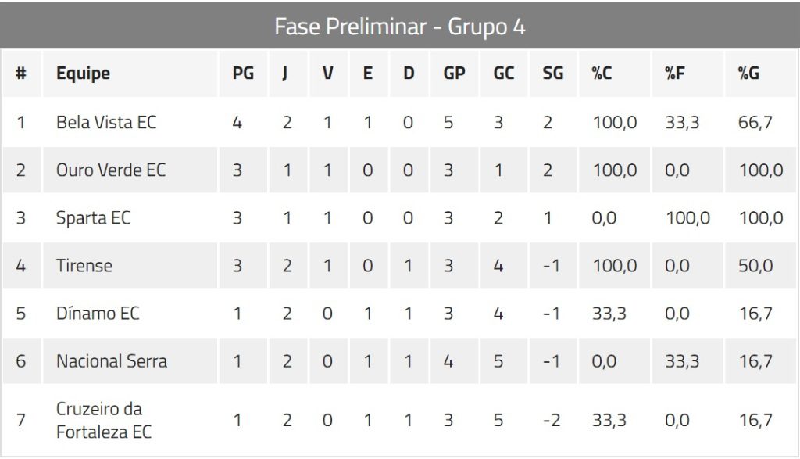Click the SG goal-difference column header

552,74
